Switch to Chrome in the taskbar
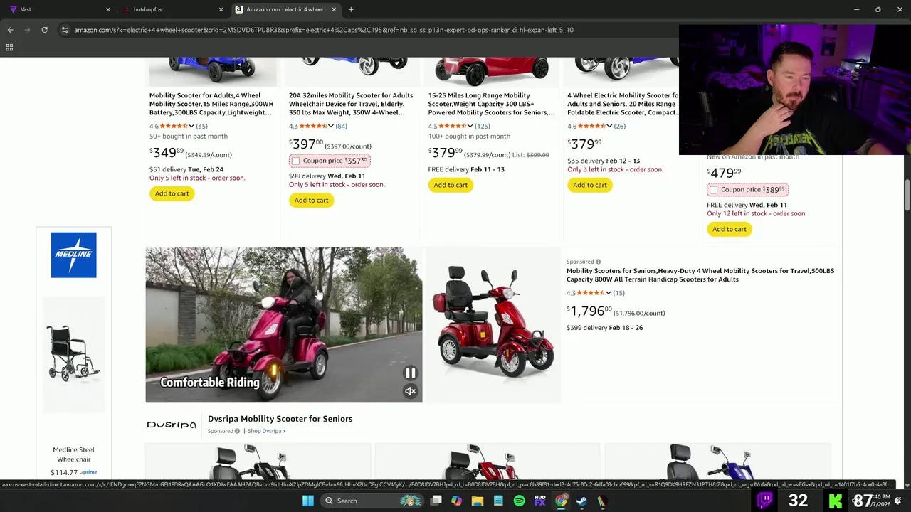This screenshot has height=512, width=911. (x=561, y=501)
